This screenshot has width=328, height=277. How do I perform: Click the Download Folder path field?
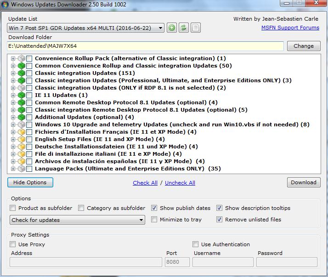(145, 46)
